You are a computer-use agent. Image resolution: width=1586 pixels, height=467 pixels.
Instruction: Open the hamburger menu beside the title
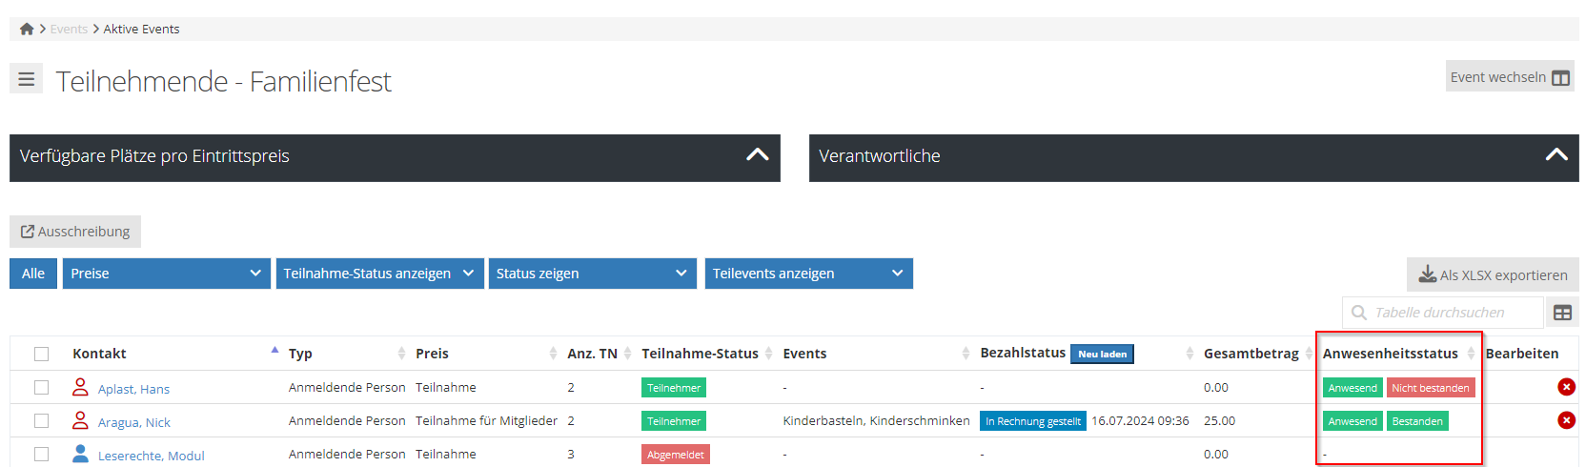(x=27, y=79)
